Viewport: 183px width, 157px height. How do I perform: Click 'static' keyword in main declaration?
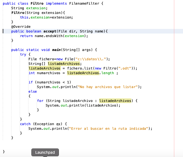point(33,50)
